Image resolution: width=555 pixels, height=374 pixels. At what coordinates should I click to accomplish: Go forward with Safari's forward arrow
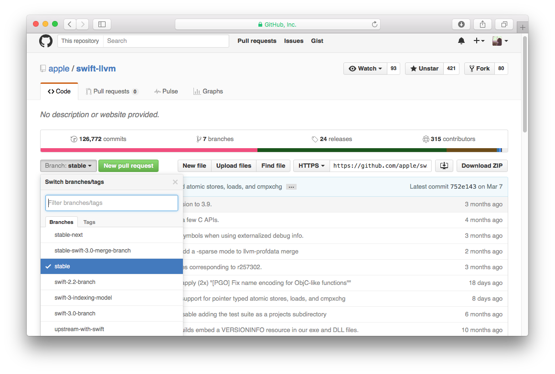[83, 24]
